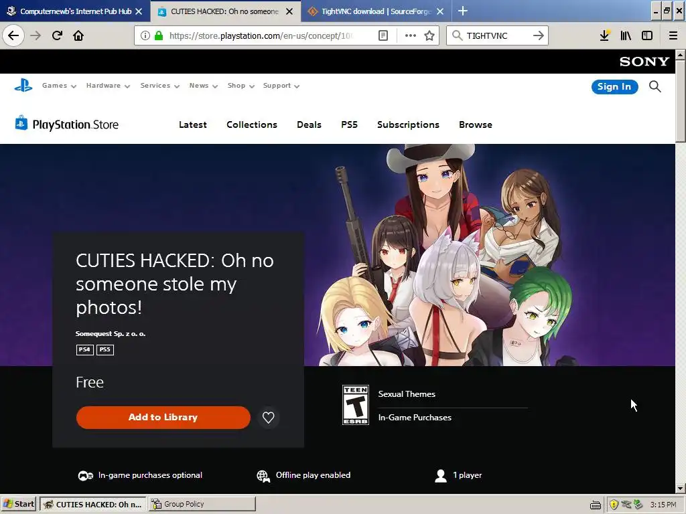This screenshot has height=514, width=686.
Task: Open the browser home page
Action: [x=78, y=35]
